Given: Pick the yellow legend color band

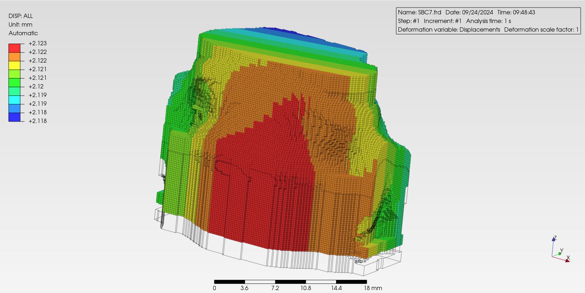Looking at the screenshot, I should pyautogui.click(x=14, y=65).
